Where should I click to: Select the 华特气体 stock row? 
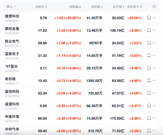(x=12, y=129)
